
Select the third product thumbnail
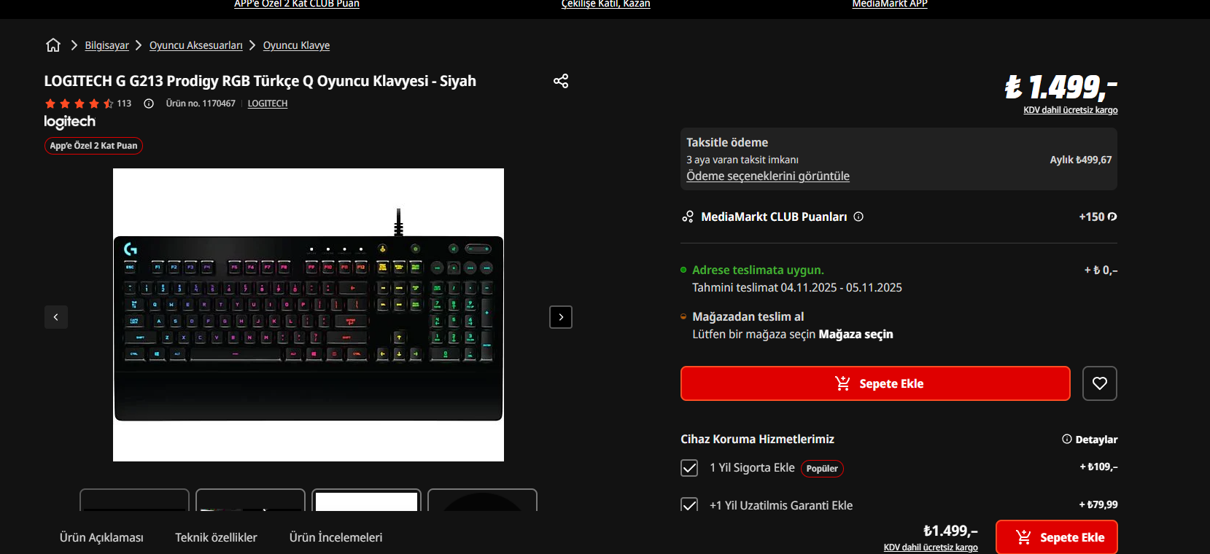pyautogui.click(x=366, y=499)
